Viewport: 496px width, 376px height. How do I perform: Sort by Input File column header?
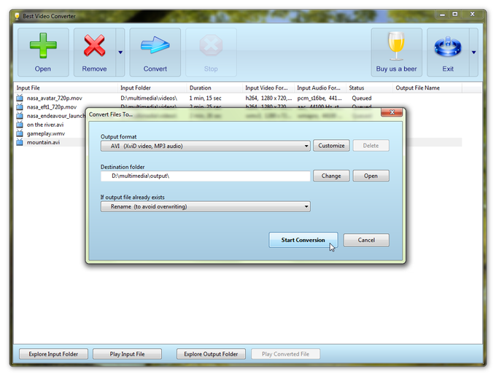coord(66,88)
